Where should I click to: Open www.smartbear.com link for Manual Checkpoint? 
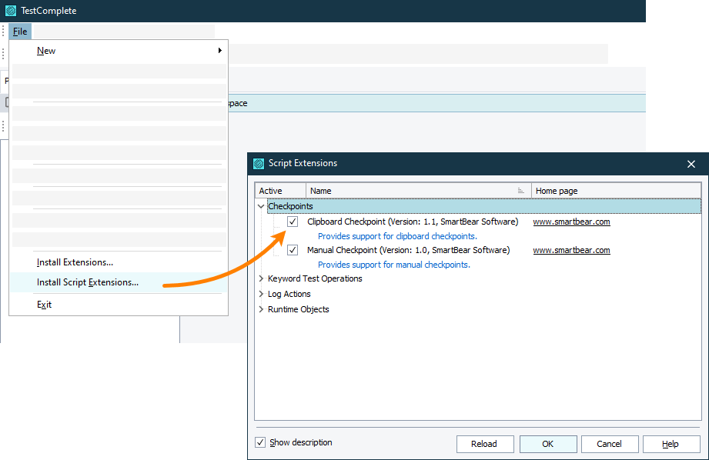tap(571, 250)
